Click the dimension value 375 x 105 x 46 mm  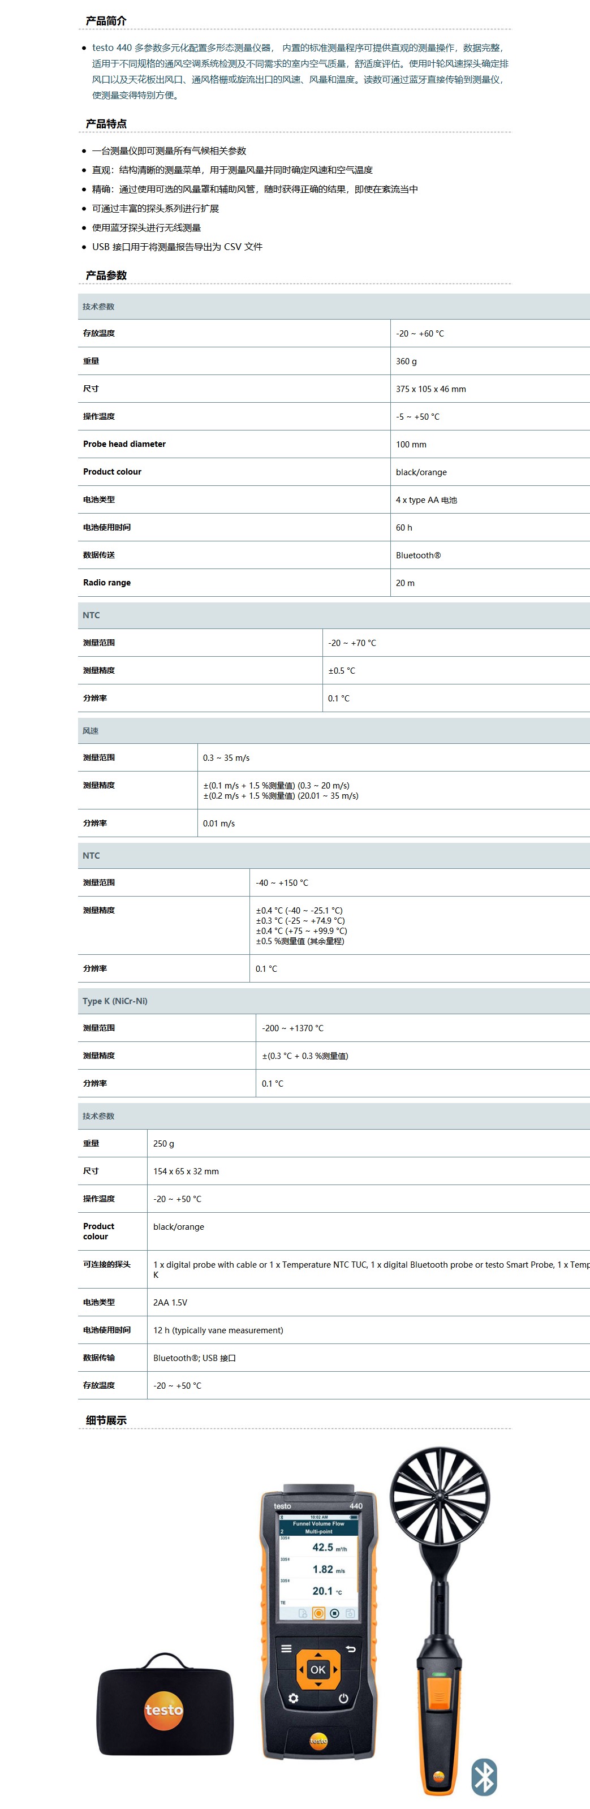pos(430,389)
